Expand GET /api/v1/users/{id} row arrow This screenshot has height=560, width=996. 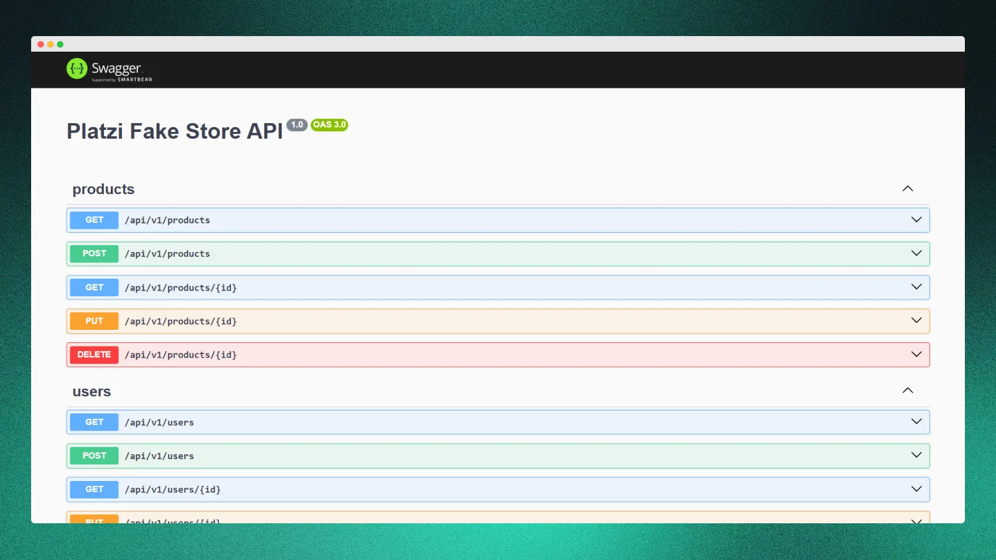pos(916,489)
